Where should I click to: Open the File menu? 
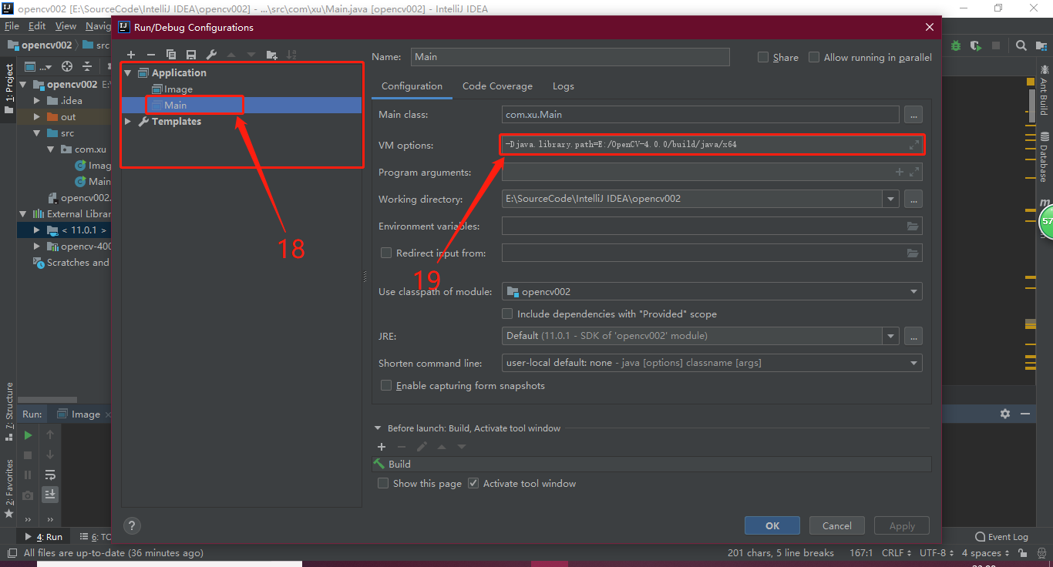(12, 26)
